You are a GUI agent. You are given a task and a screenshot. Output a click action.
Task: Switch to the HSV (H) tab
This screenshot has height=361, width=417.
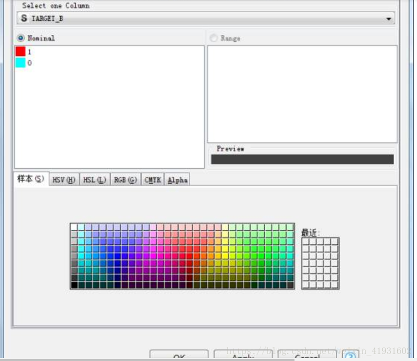(64, 180)
